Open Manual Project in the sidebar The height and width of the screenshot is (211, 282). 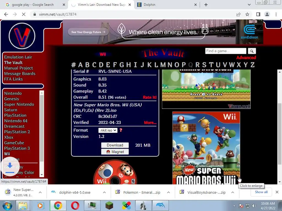point(18,68)
